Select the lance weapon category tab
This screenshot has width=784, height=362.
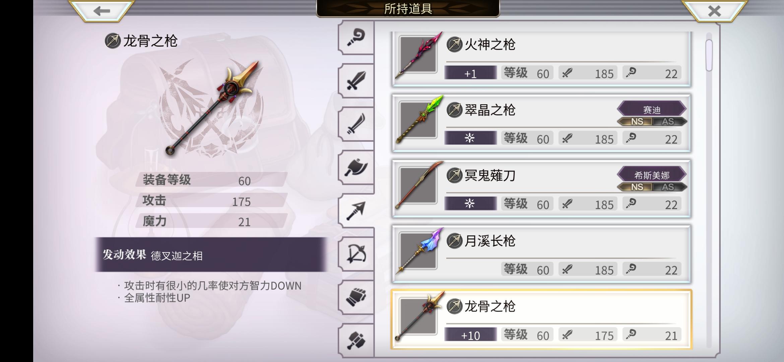point(356,210)
